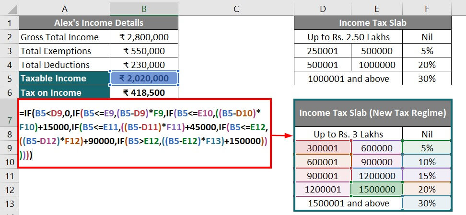This screenshot has height=215, width=466.
Task: Select the 1200000 cell
Action: pyautogui.click(x=377, y=176)
